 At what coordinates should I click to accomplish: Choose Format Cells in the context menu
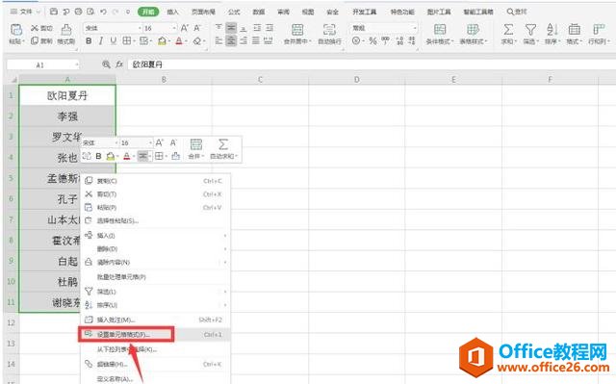156,335
